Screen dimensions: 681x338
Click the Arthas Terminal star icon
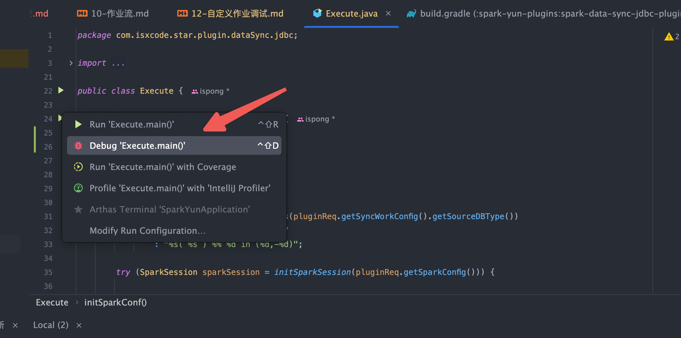click(78, 210)
